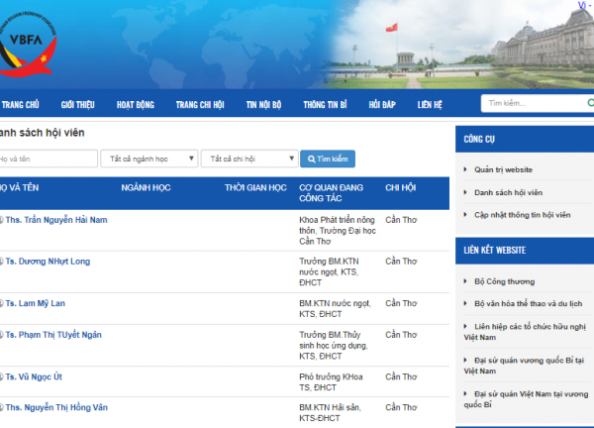Select Trang chi hội in the navigation bar

[x=200, y=104]
